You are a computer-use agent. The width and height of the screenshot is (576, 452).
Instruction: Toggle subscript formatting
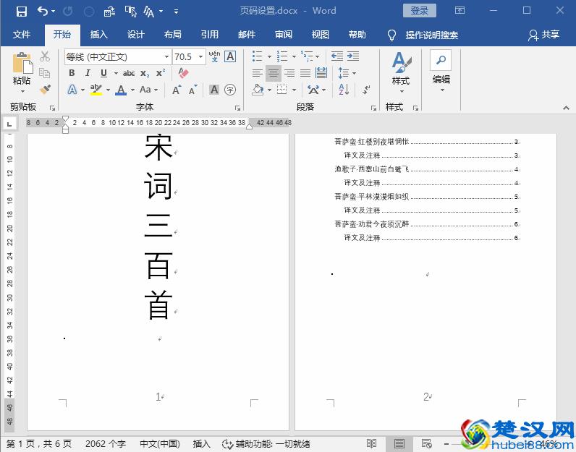pyautogui.click(x=145, y=73)
